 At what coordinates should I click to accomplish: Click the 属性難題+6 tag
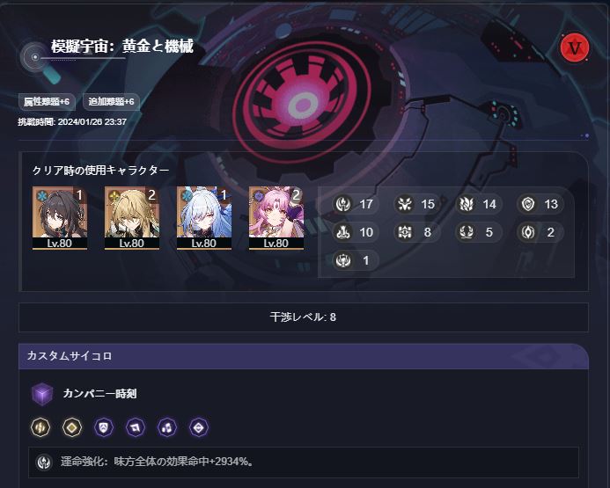47,102
